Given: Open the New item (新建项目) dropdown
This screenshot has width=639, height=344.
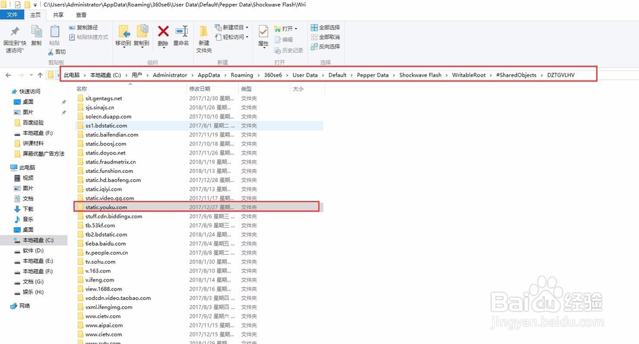Looking at the screenshot, I should coord(231,27).
